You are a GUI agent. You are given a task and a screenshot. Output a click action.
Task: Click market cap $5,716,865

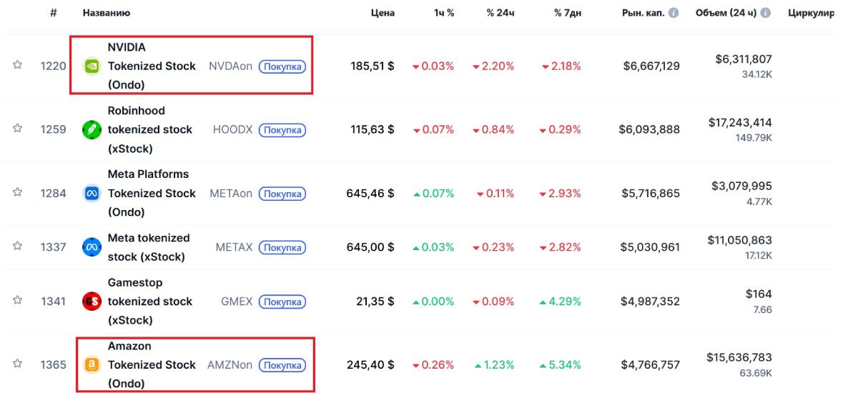pyautogui.click(x=651, y=193)
